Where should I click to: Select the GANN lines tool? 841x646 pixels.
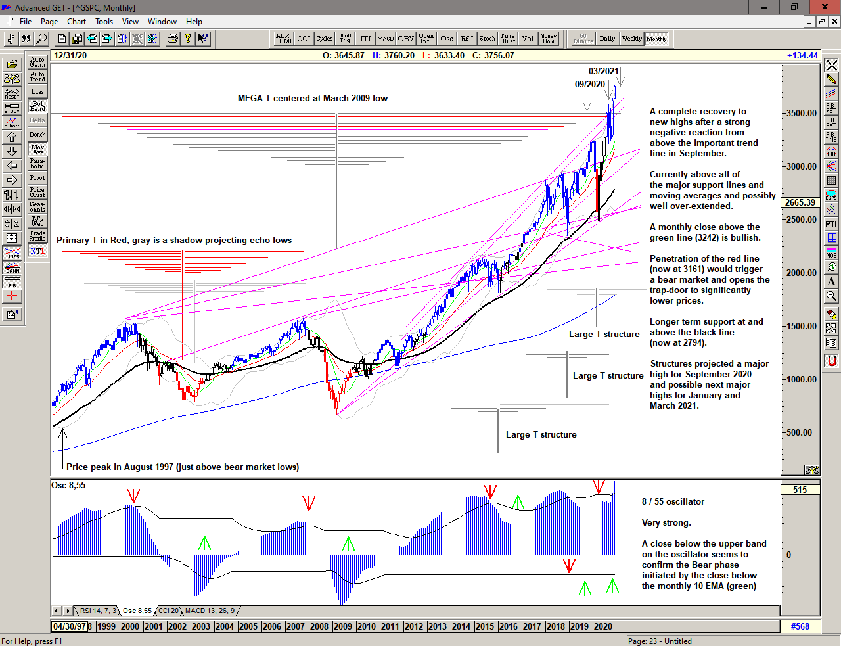[x=12, y=267]
